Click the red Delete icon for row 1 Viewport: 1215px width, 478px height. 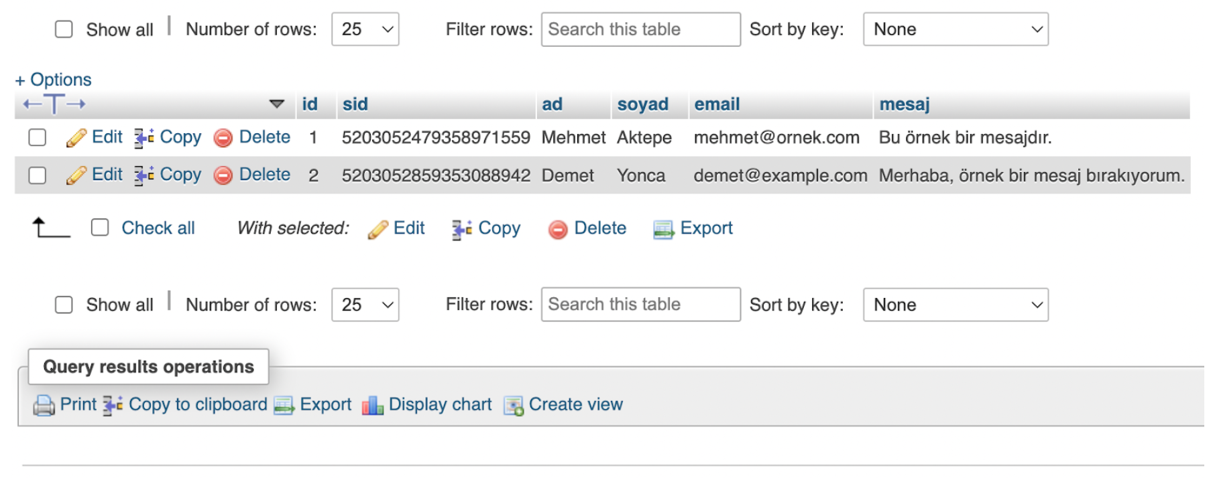tap(223, 138)
